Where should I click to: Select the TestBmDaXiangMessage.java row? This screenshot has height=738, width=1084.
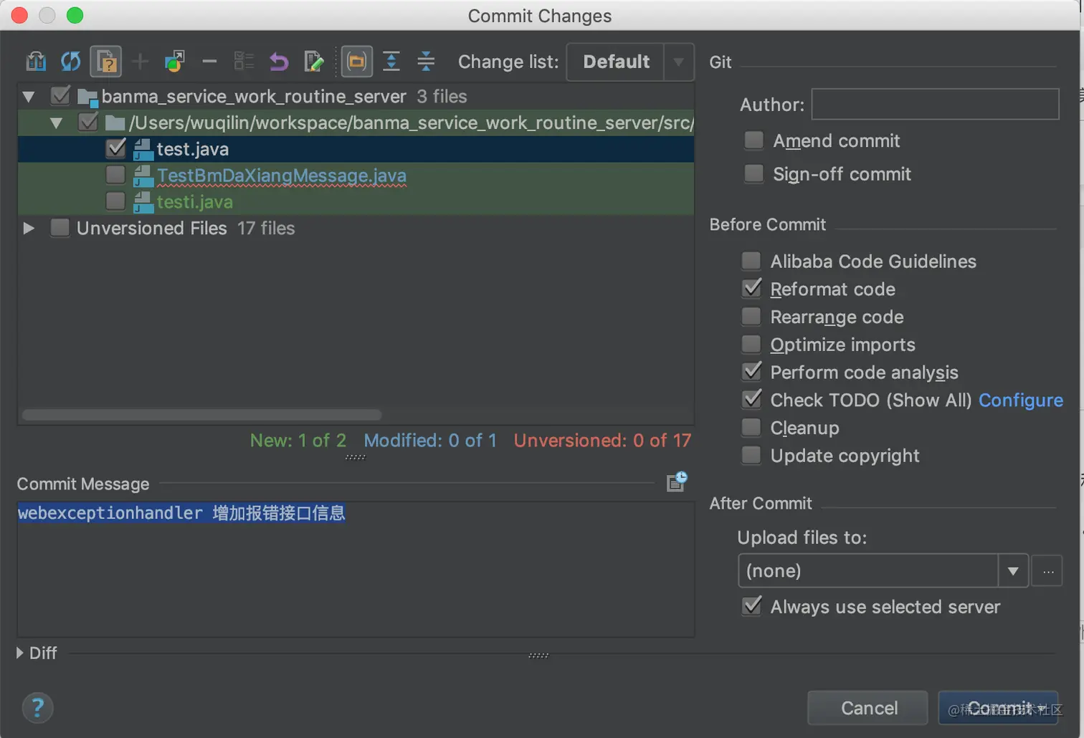point(356,176)
